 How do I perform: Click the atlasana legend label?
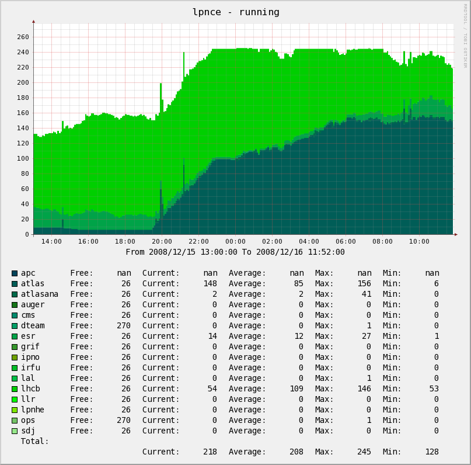coord(39,294)
